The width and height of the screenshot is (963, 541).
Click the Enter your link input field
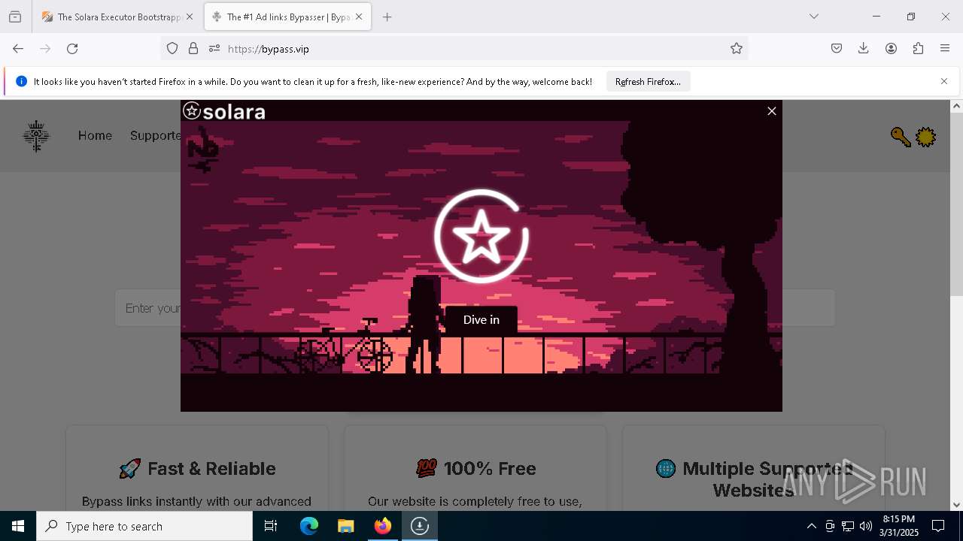tap(475, 308)
